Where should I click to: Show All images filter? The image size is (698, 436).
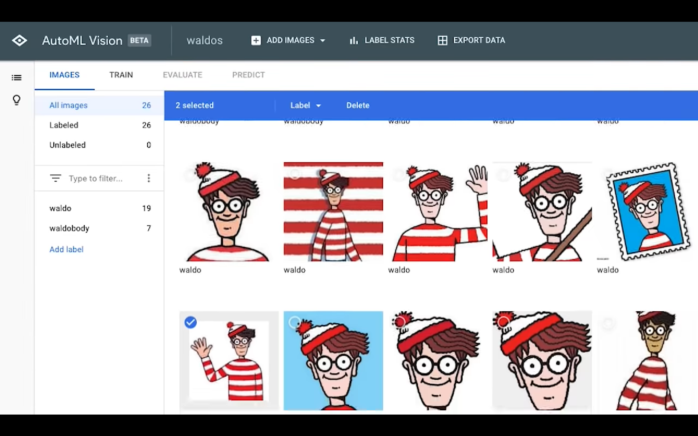[99, 105]
